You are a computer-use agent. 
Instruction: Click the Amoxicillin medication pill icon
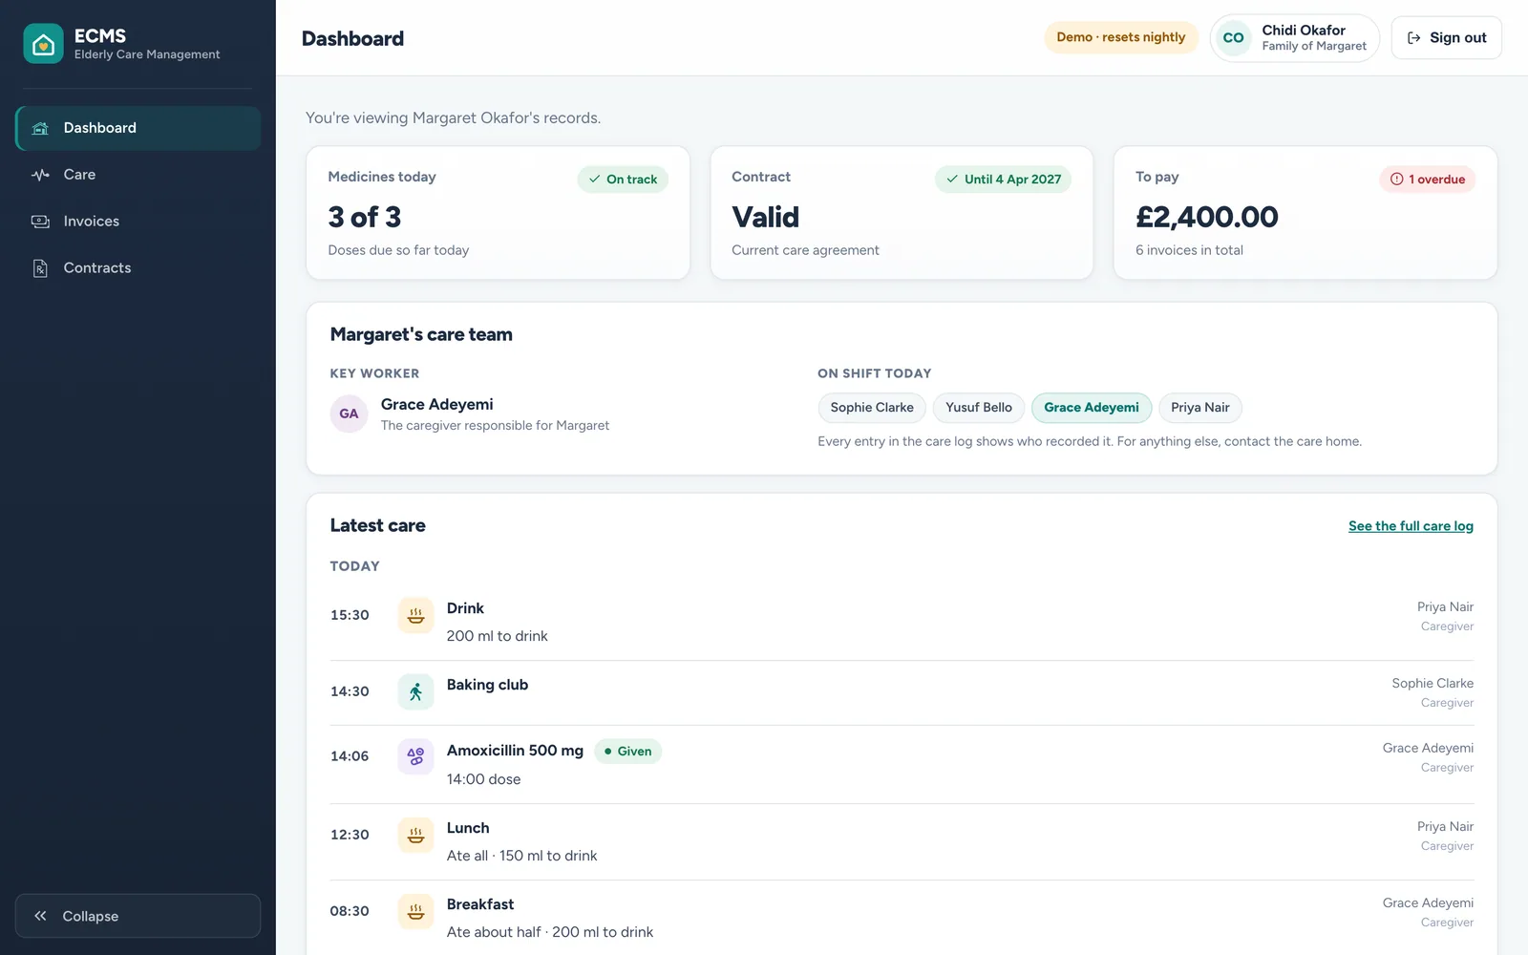[x=415, y=756]
